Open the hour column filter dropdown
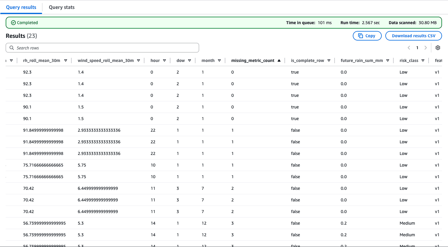This screenshot has height=247, width=448. pyautogui.click(x=164, y=60)
